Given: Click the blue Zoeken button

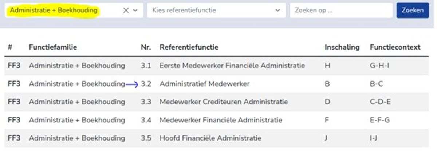Looking at the screenshot, I should click(413, 10).
